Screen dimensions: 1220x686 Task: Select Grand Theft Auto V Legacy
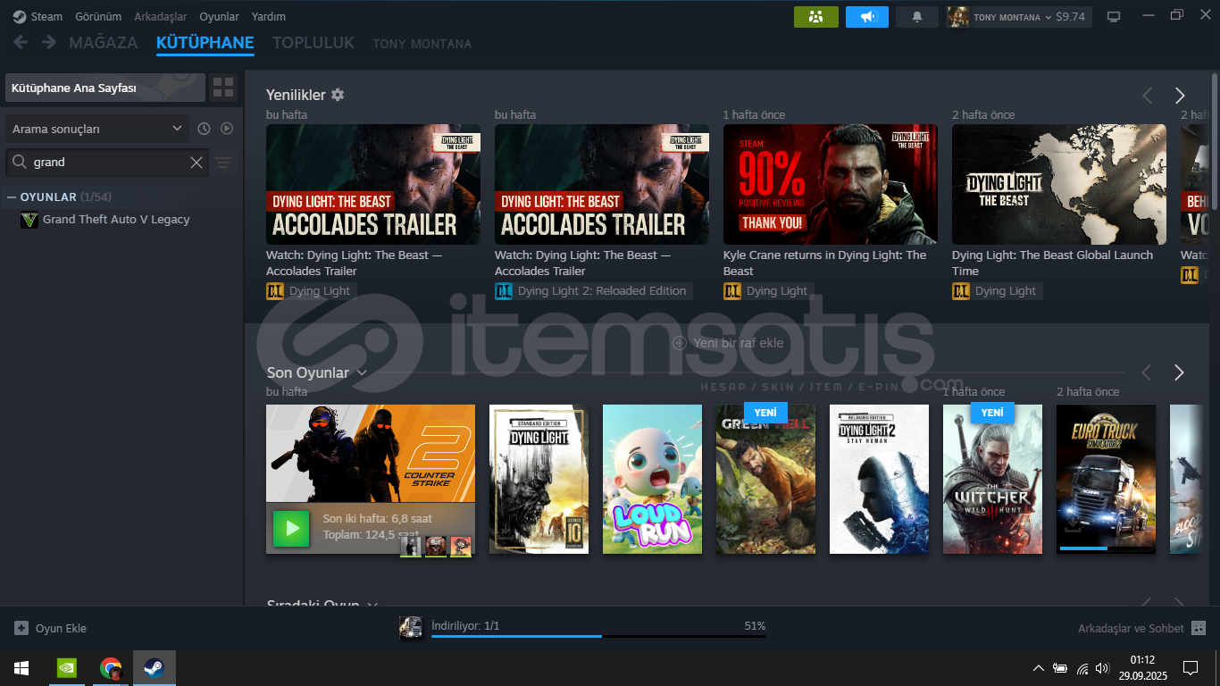tap(116, 220)
